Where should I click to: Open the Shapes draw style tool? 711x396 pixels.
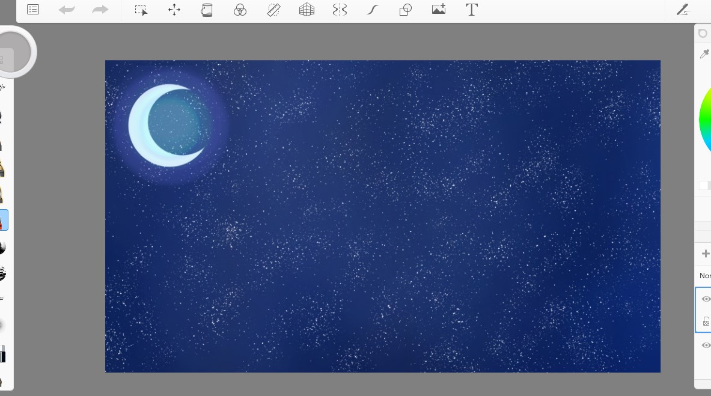tap(405, 10)
